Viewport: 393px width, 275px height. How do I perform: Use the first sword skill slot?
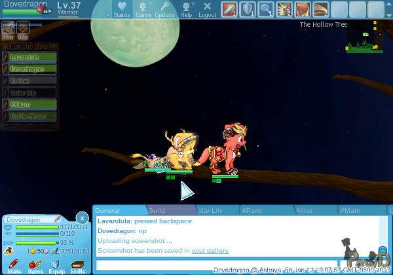[x=229, y=9]
